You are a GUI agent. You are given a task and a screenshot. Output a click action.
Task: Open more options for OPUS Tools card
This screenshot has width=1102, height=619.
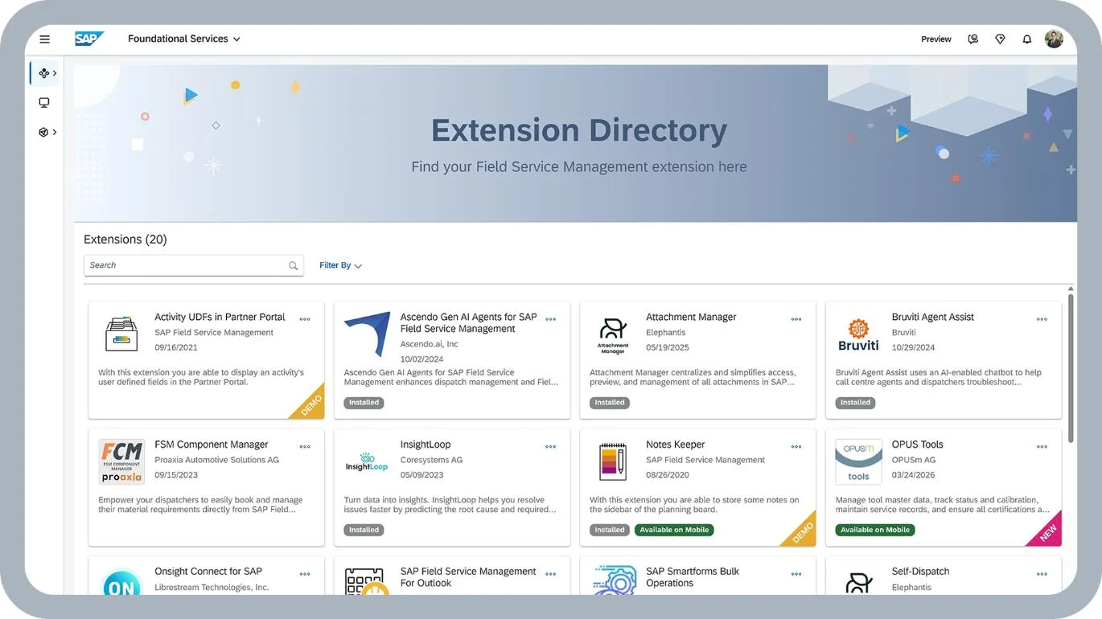point(1042,447)
